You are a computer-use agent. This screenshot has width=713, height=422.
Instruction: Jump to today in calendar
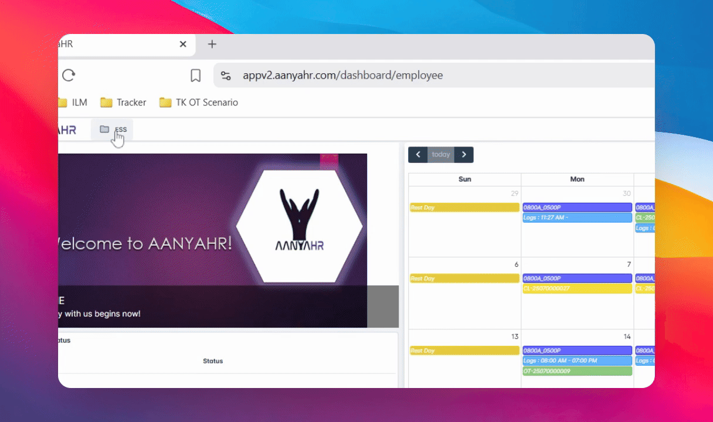tap(441, 155)
